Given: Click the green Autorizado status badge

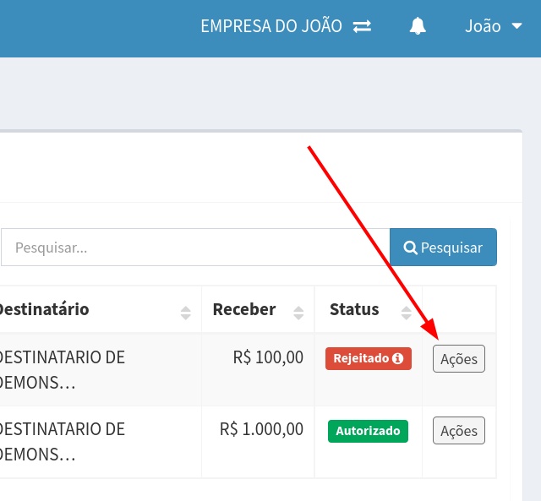Looking at the screenshot, I should [368, 431].
